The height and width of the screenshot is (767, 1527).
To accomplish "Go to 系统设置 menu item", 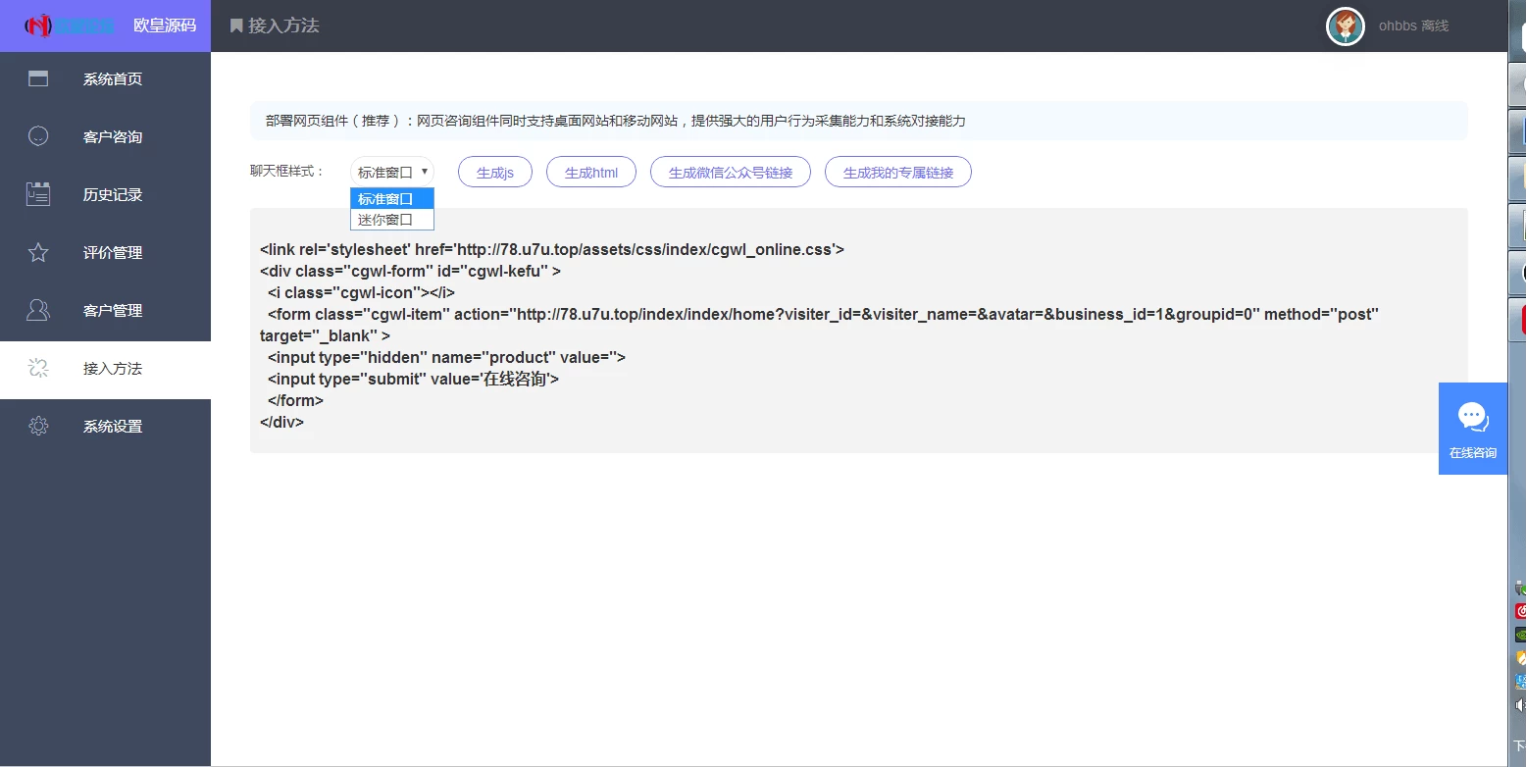I will pos(113,426).
